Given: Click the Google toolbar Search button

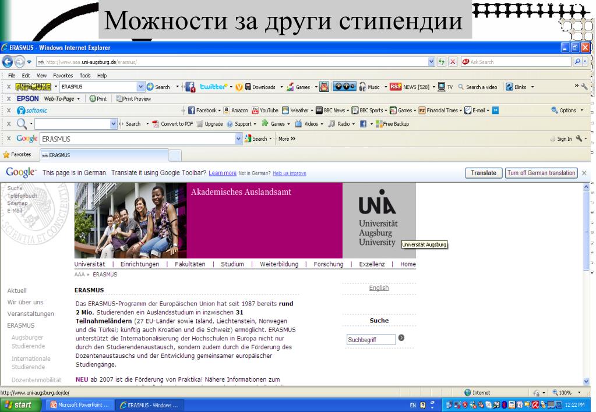Looking at the screenshot, I should [x=256, y=139].
